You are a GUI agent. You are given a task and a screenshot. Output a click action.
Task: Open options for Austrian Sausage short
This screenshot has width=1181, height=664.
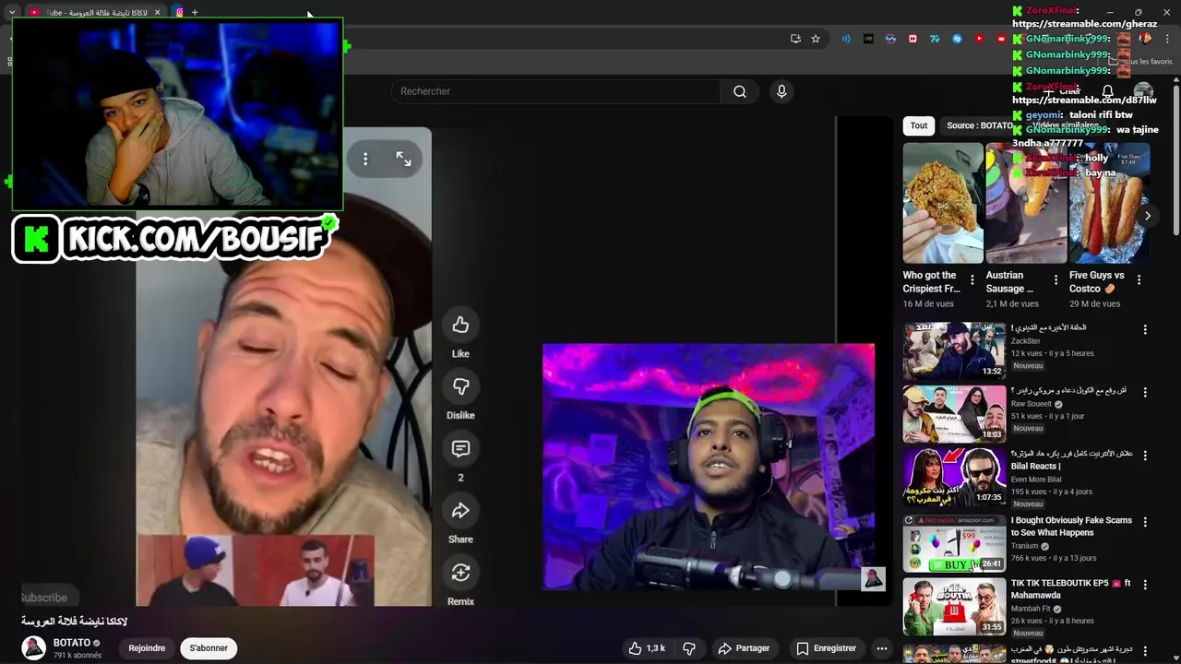1055,279
